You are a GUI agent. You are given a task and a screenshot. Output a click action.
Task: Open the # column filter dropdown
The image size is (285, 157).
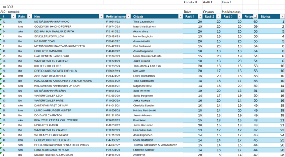click(x=13, y=16)
